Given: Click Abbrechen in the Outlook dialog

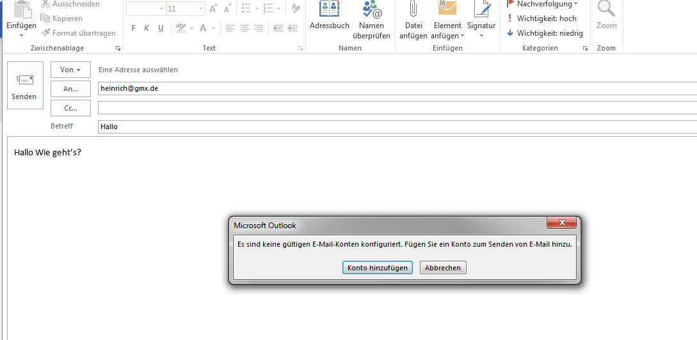Looking at the screenshot, I should tap(443, 268).
